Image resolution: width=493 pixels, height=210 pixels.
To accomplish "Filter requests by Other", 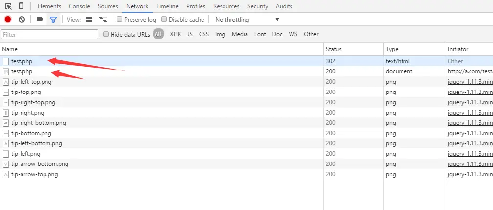I will click(311, 34).
